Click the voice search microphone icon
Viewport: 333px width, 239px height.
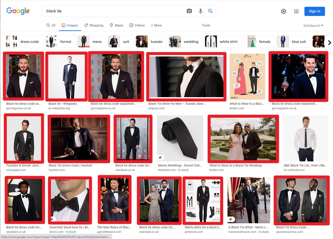200,11
